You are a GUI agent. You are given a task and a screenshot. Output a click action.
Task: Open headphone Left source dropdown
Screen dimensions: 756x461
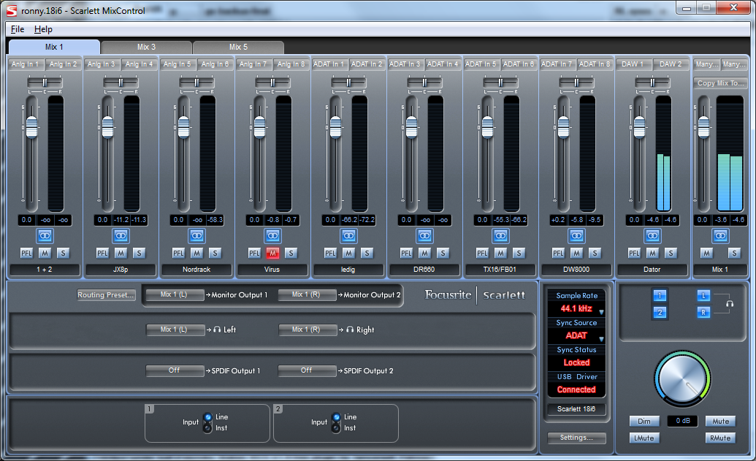(x=175, y=329)
